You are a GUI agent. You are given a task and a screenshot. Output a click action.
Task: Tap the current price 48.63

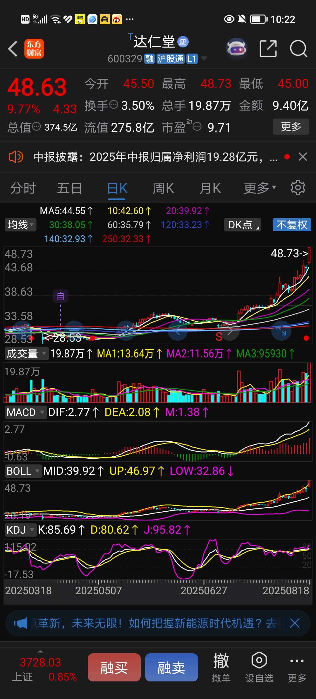click(x=37, y=87)
